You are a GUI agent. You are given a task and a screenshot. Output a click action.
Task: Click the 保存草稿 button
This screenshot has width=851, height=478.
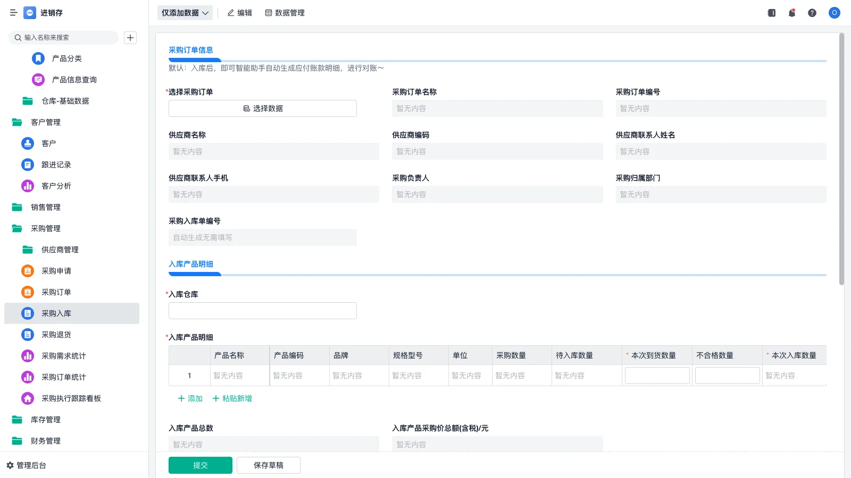(x=269, y=465)
